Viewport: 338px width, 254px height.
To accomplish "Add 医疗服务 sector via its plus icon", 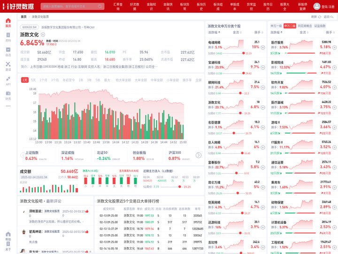I will pos(334,48).
